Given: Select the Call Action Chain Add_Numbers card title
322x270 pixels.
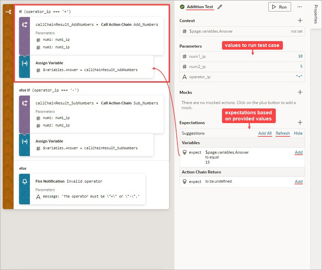Looking at the screenshot, I should coord(97,24).
